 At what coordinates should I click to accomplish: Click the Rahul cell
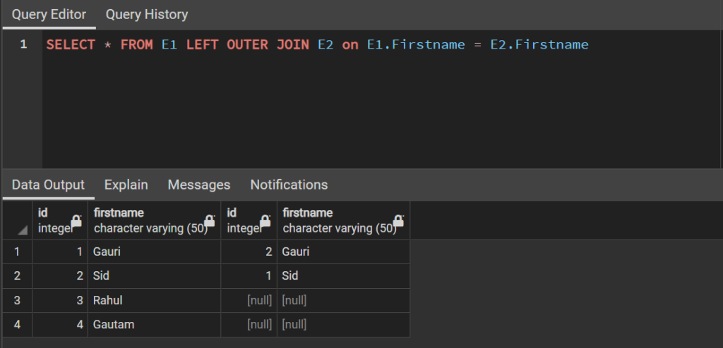[x=155, y=301]
